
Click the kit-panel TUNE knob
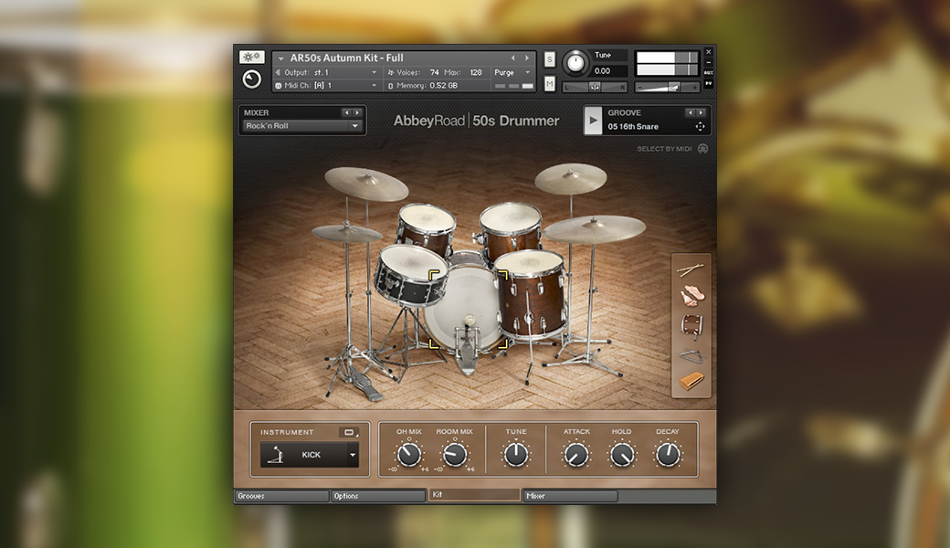[x=515, y=455]
